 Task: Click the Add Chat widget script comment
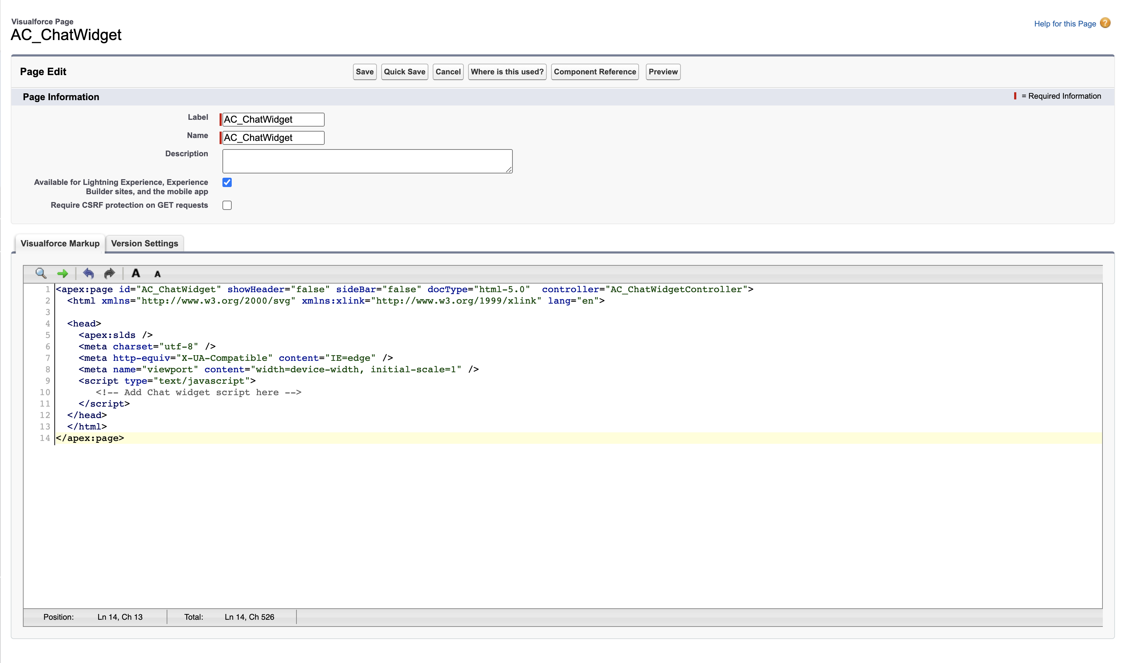(x=198, y=392)
